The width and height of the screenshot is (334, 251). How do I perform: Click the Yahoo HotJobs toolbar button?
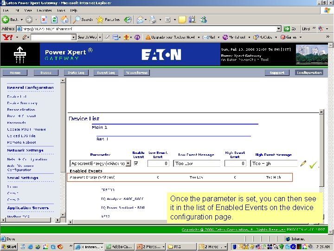pyautogui.click(x=263, y=37)
